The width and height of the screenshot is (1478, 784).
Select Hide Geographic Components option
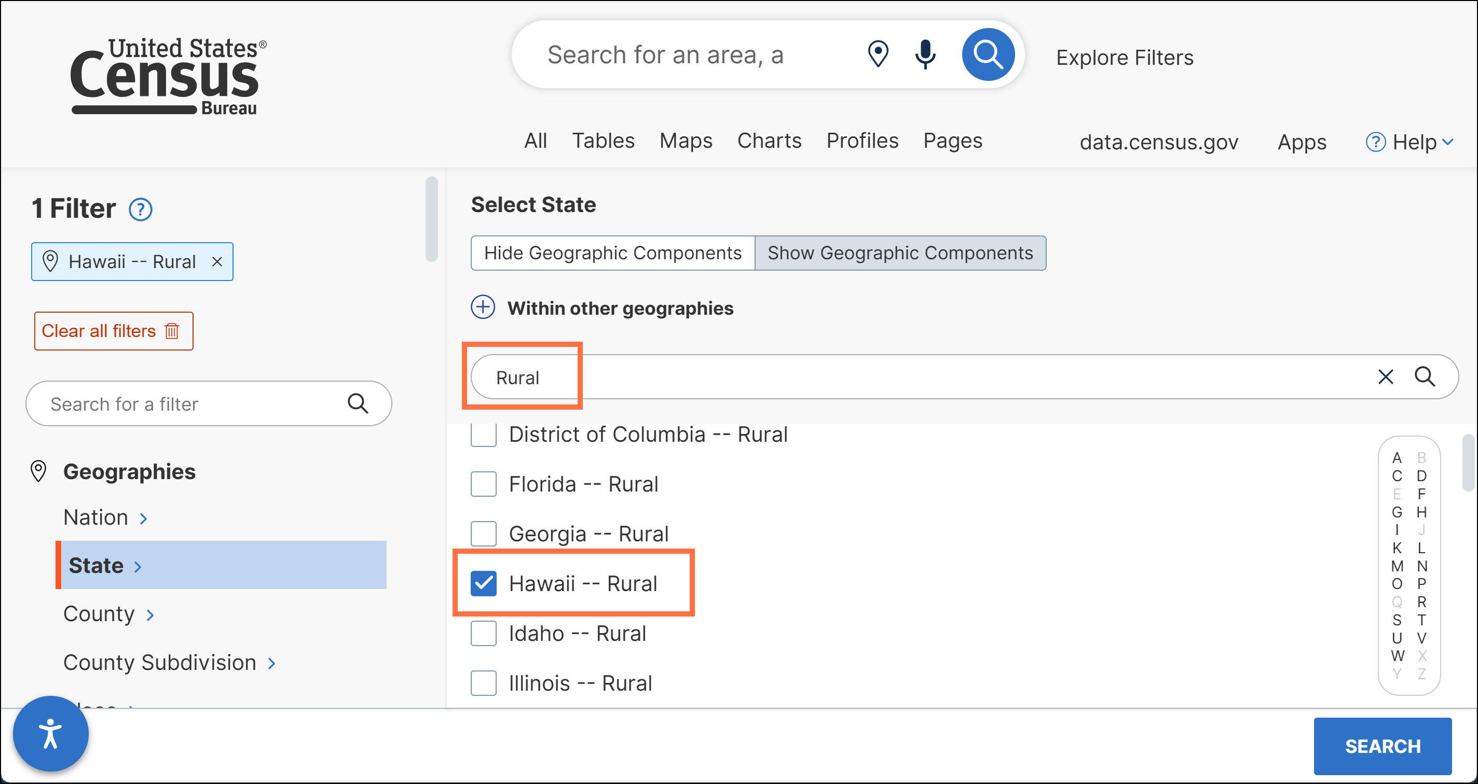612,253
